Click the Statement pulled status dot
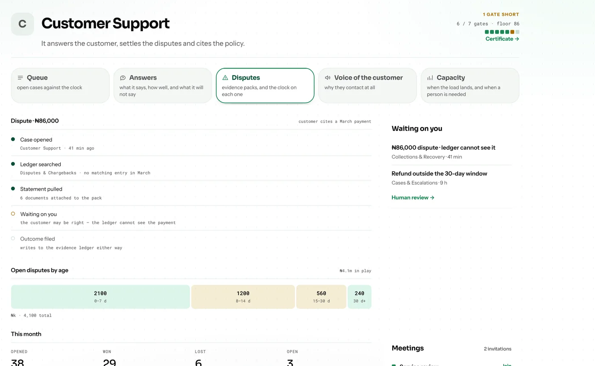This screenshot has height=366, width=595. click(13, 189)
